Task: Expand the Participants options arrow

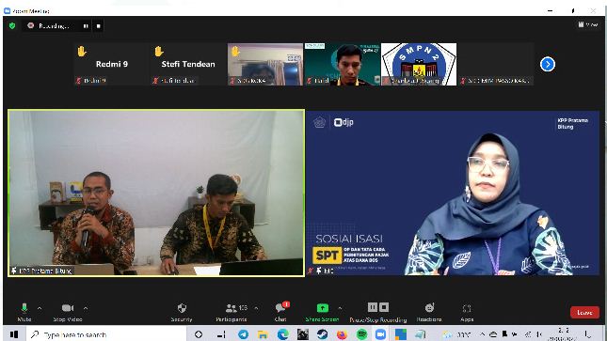Action: click(x=256, y=308)
